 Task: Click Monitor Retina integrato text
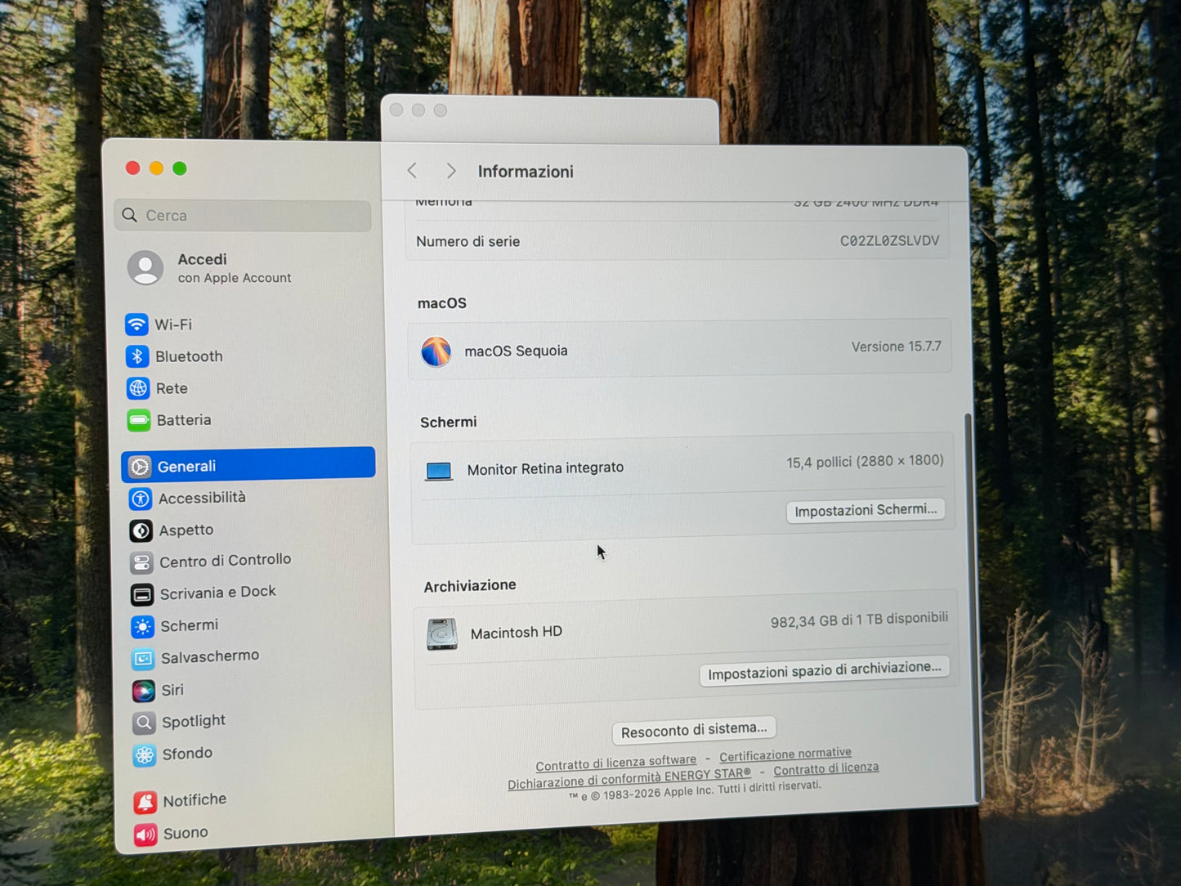(x=545, y=468)
